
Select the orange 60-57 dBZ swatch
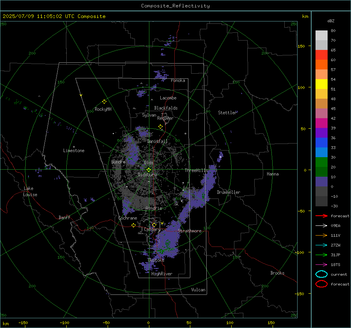(321, 64)
